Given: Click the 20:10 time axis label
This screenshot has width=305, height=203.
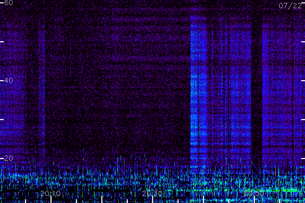Looking at the screenshot, I should coord(50,194).
